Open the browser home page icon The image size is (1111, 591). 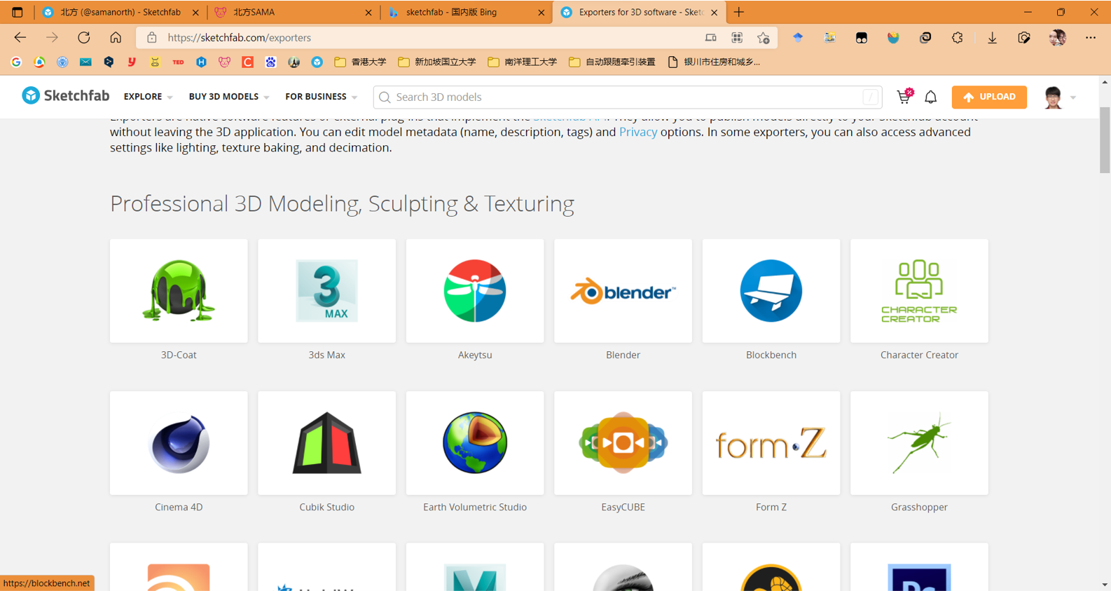pyautogui.click(x=116, y=38)
